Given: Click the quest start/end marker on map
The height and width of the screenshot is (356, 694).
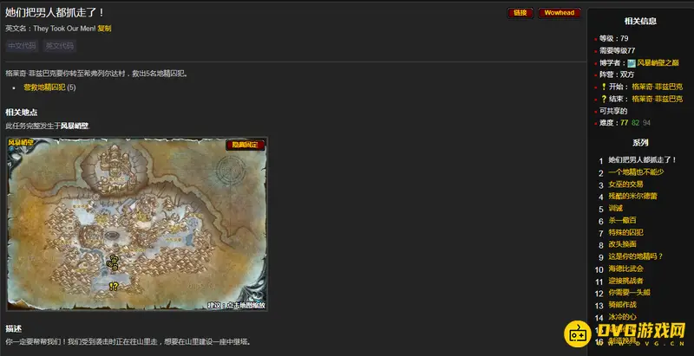Looking at the screenshot, I should coord(114,287).
